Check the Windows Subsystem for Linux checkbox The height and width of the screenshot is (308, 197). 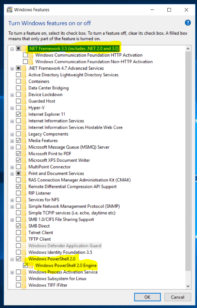pyautogui.click(x=18, y=278)
